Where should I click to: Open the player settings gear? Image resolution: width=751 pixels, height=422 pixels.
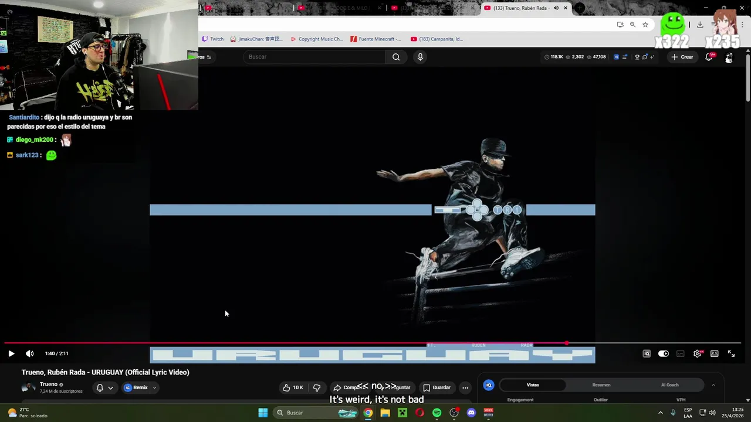(698, 353)
